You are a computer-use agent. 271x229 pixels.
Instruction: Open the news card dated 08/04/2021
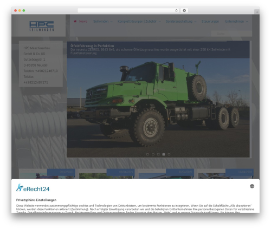click(107, 174)
